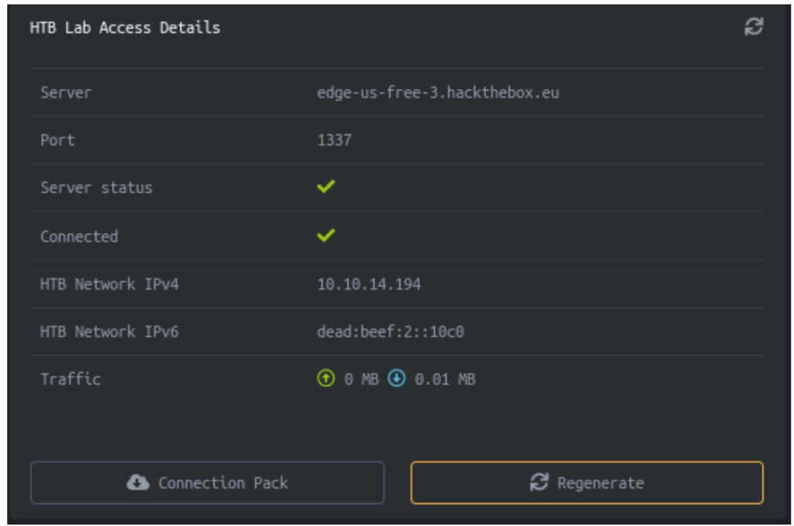Viewport: 794px width, 526px height.
Task: Click the download traffic arrow icon
Action: pos(396,379)
